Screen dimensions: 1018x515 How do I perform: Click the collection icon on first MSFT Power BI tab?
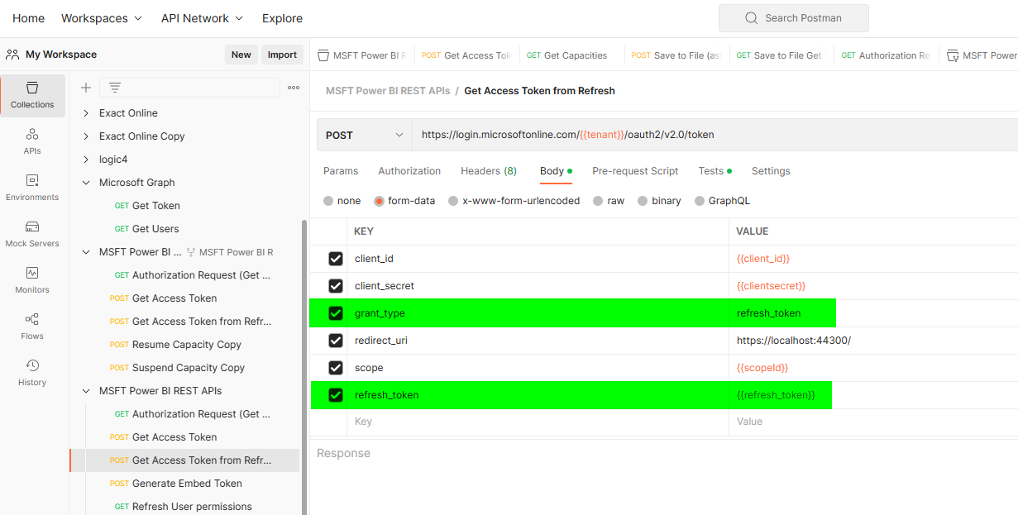pyautogui.click(x=323, y=55)
